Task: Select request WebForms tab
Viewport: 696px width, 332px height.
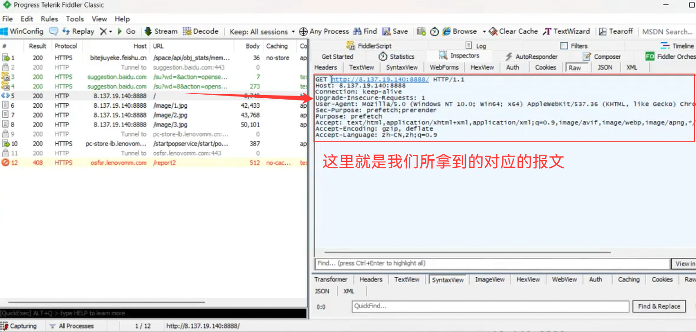Action: tap(444, 67)
